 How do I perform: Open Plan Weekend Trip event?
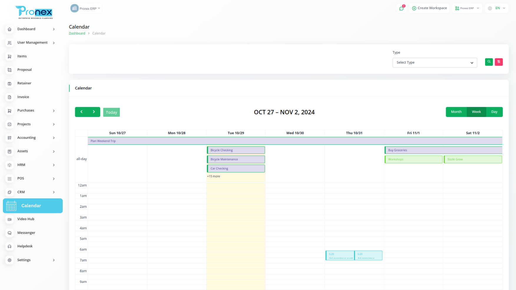pos(295,141)
